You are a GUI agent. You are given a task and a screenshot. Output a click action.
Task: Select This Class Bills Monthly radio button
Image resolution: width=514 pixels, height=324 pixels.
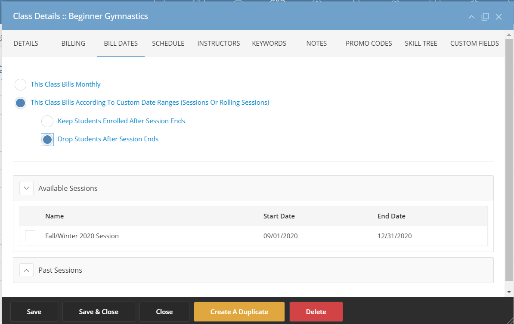tap(20, 84)
